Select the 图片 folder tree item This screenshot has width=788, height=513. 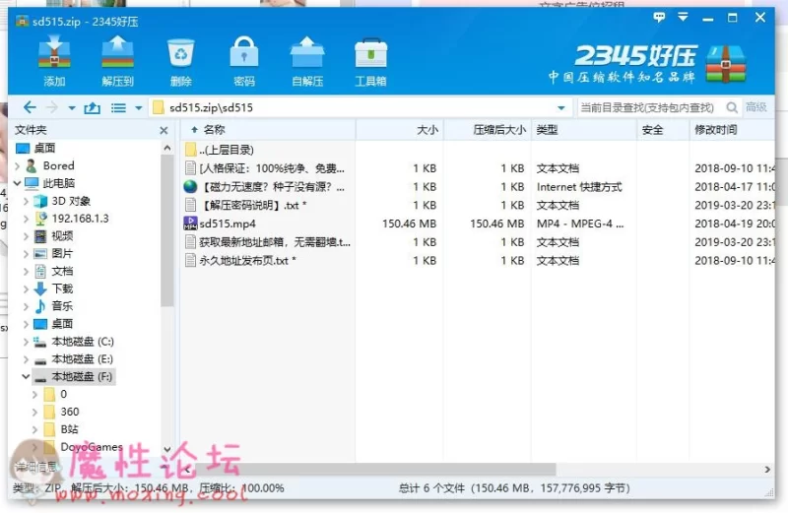[x=62, y=254]
